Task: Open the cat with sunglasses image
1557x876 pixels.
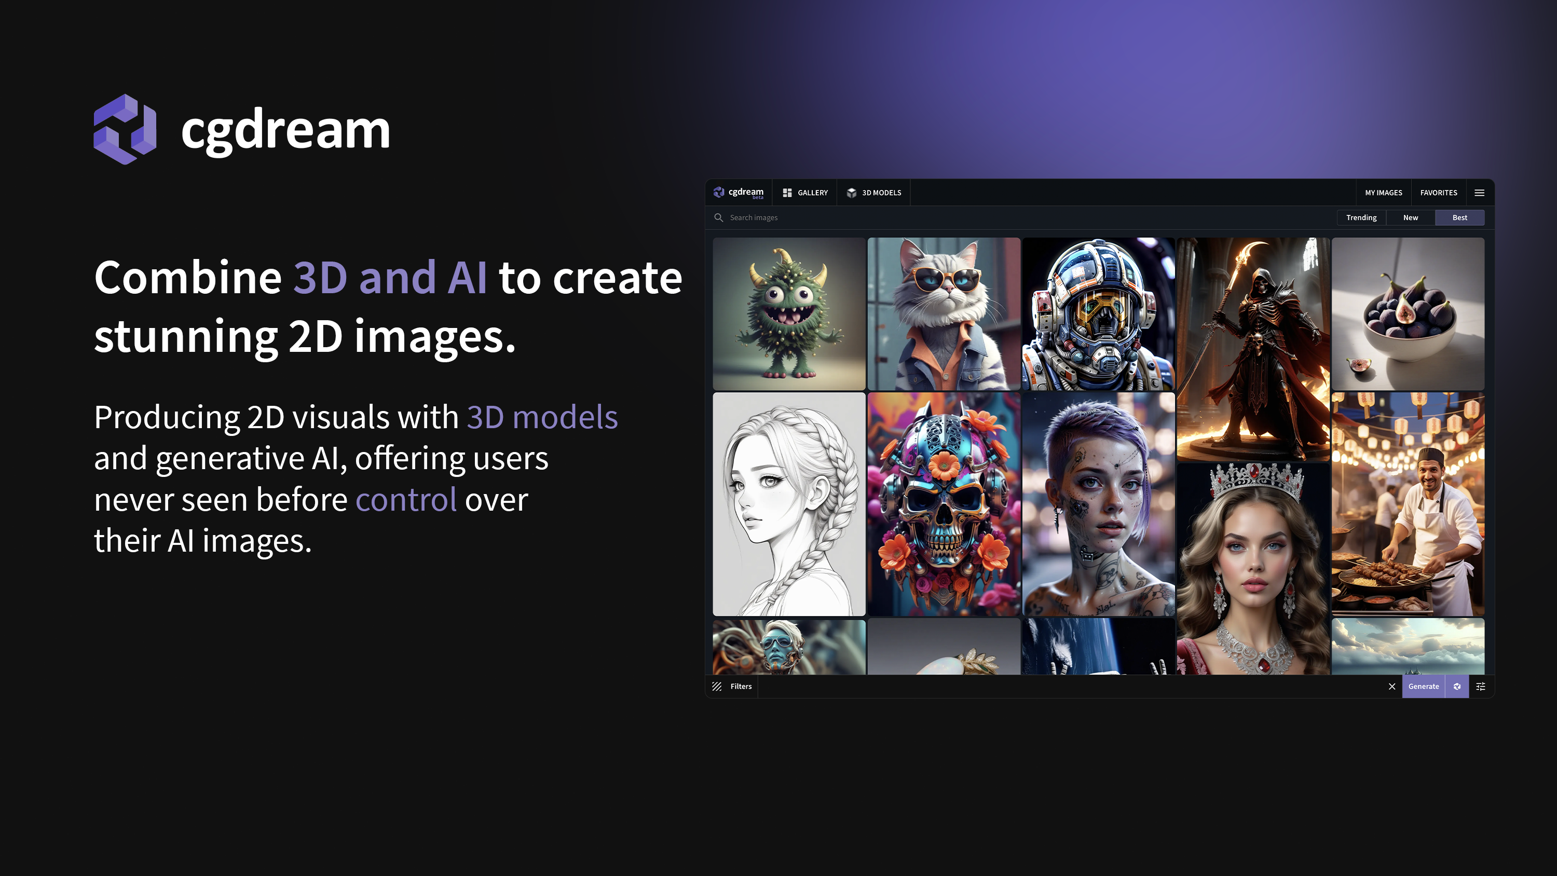Action: (944, 313)
